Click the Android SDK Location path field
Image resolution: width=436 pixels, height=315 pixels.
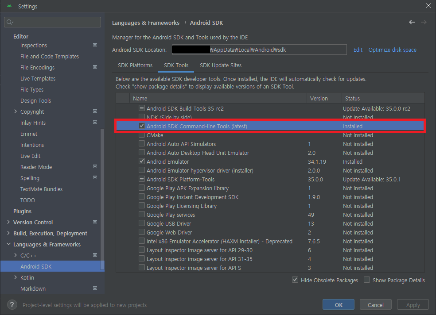[259, 50]
